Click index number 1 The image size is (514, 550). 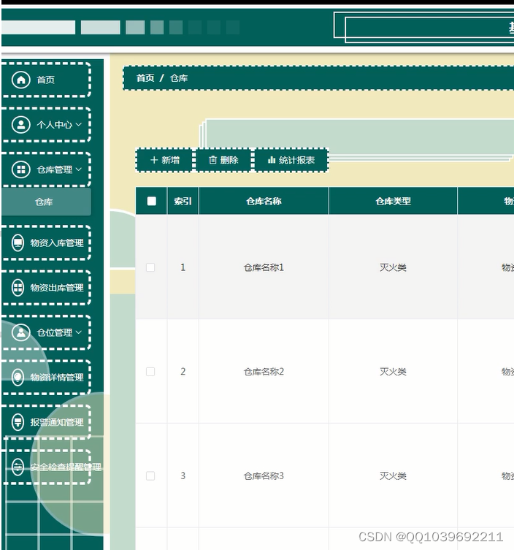pyautogui.click(x=183, y=267)
